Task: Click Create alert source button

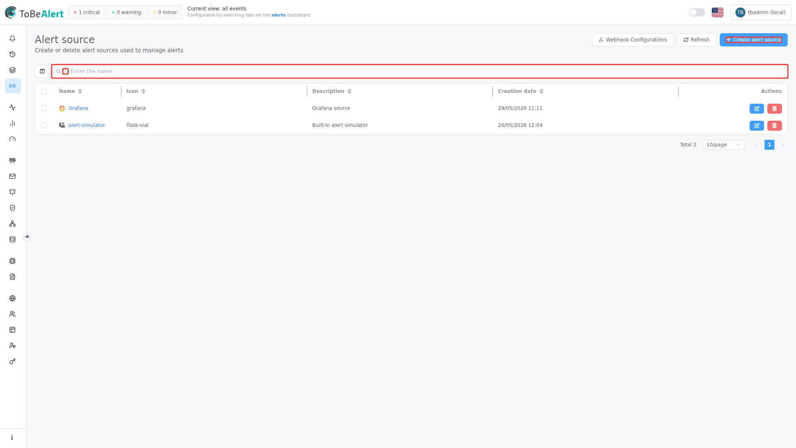Action: (754, 40)
